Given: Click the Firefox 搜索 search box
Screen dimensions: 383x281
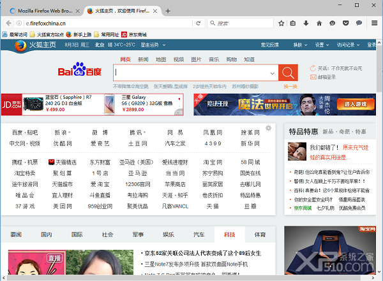Looking at the screenshot, I should pyautogui.click(x=241, y=23).
